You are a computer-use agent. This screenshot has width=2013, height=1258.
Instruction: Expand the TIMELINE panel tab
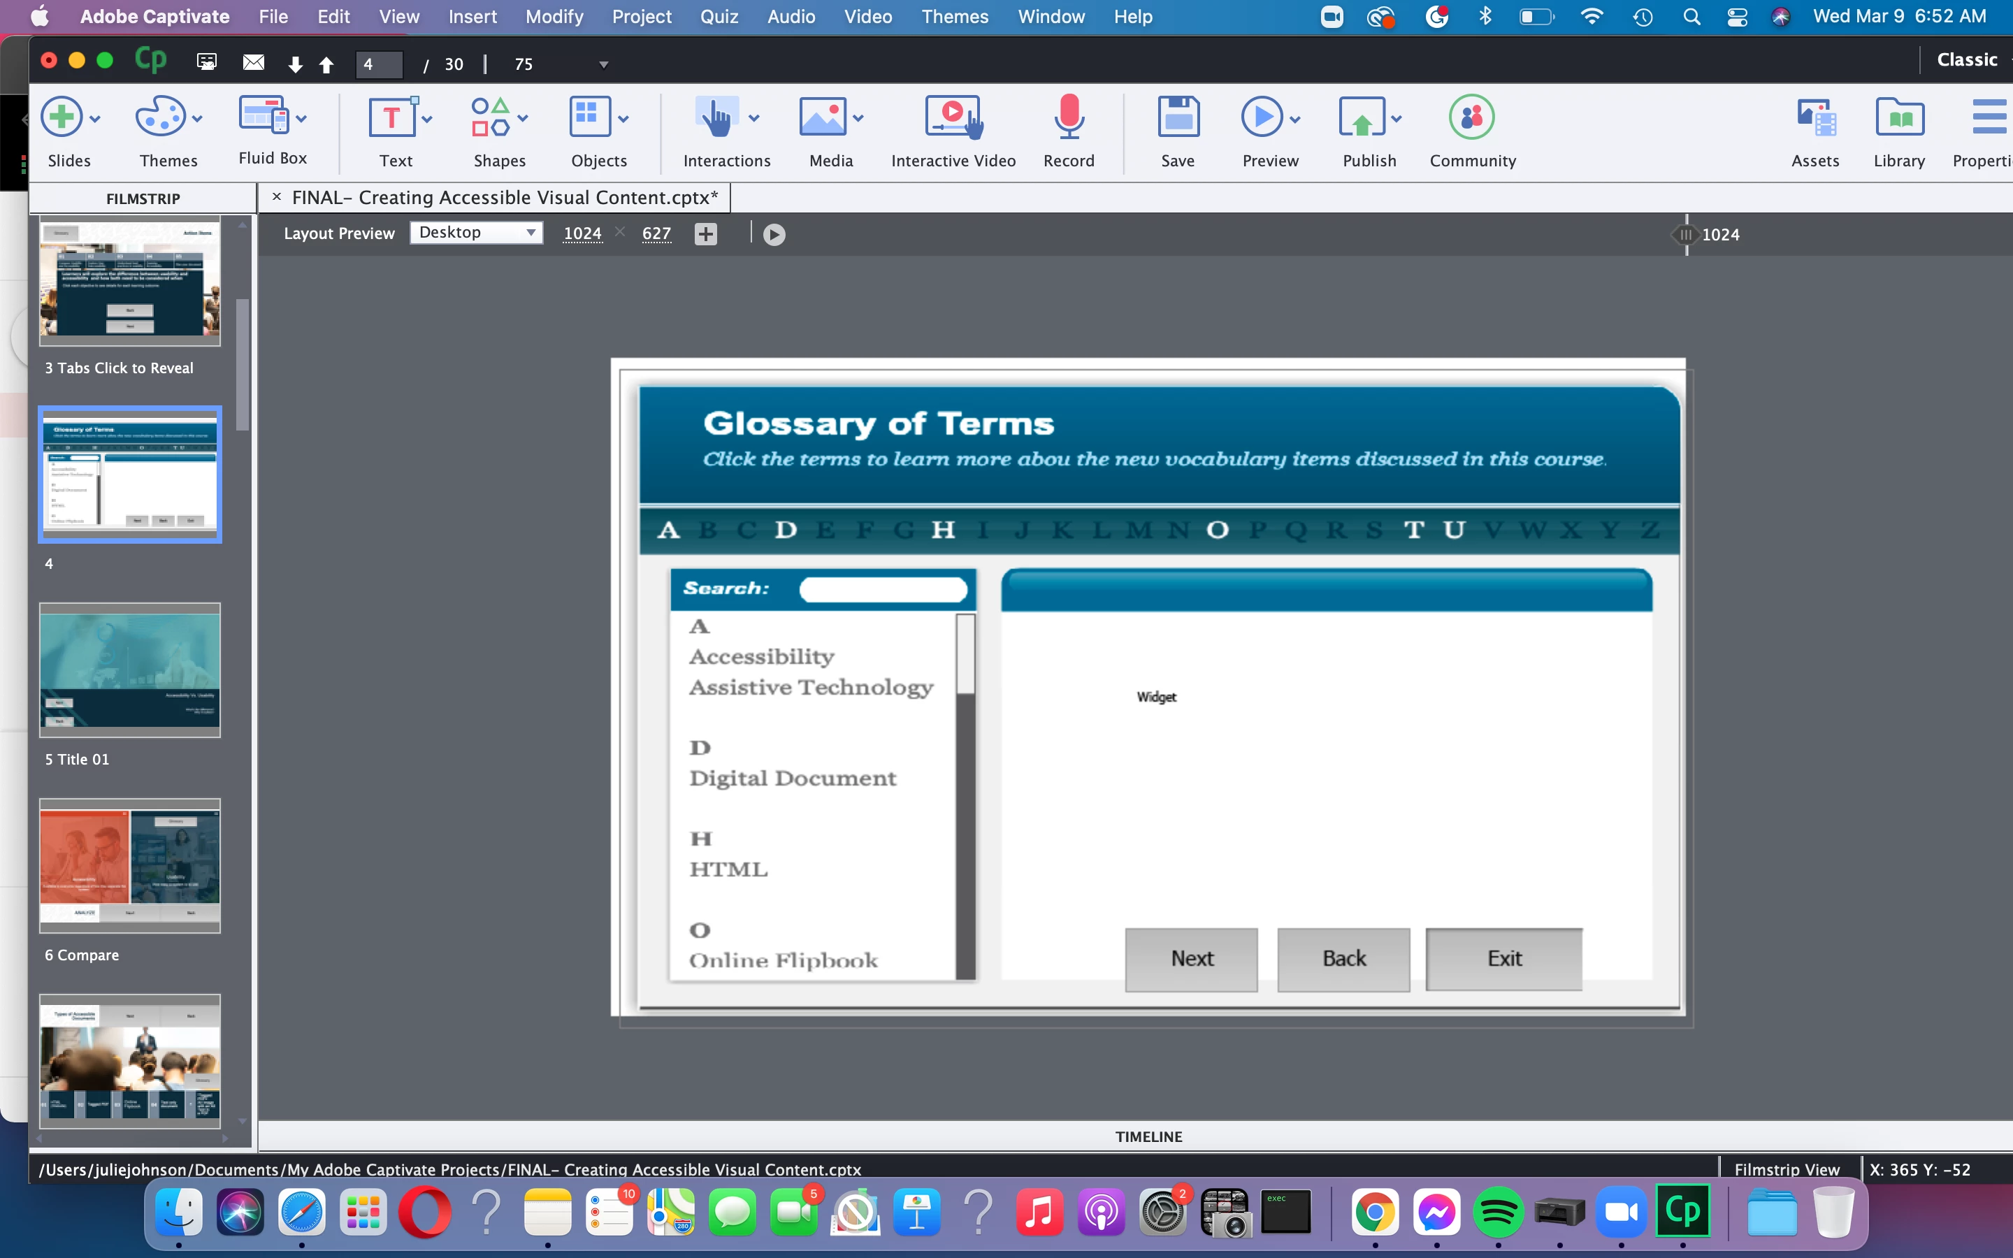point(1148,1136)
